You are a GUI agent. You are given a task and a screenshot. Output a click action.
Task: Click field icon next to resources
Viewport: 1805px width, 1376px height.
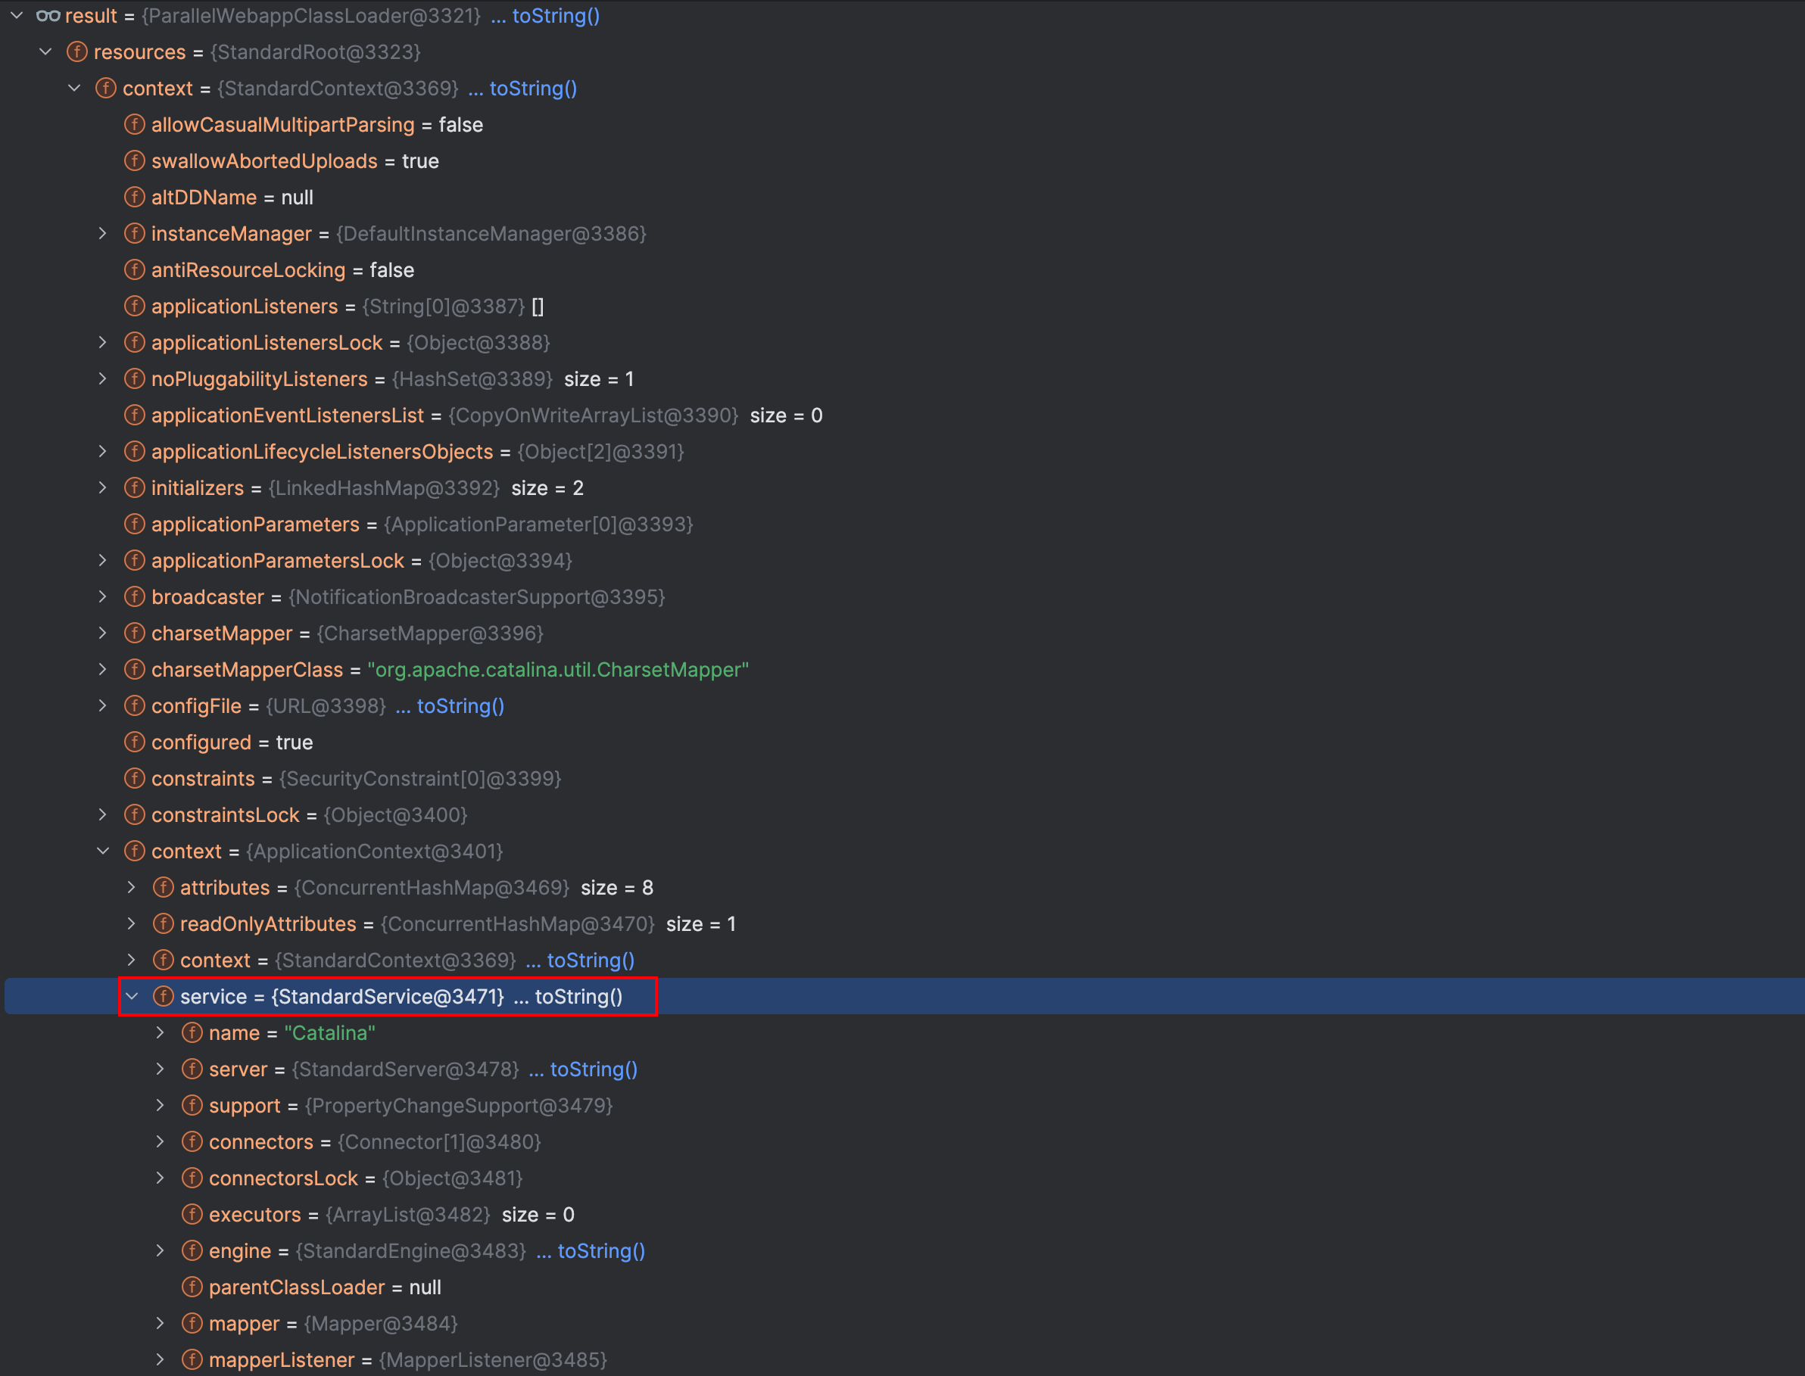pos(77,51)
